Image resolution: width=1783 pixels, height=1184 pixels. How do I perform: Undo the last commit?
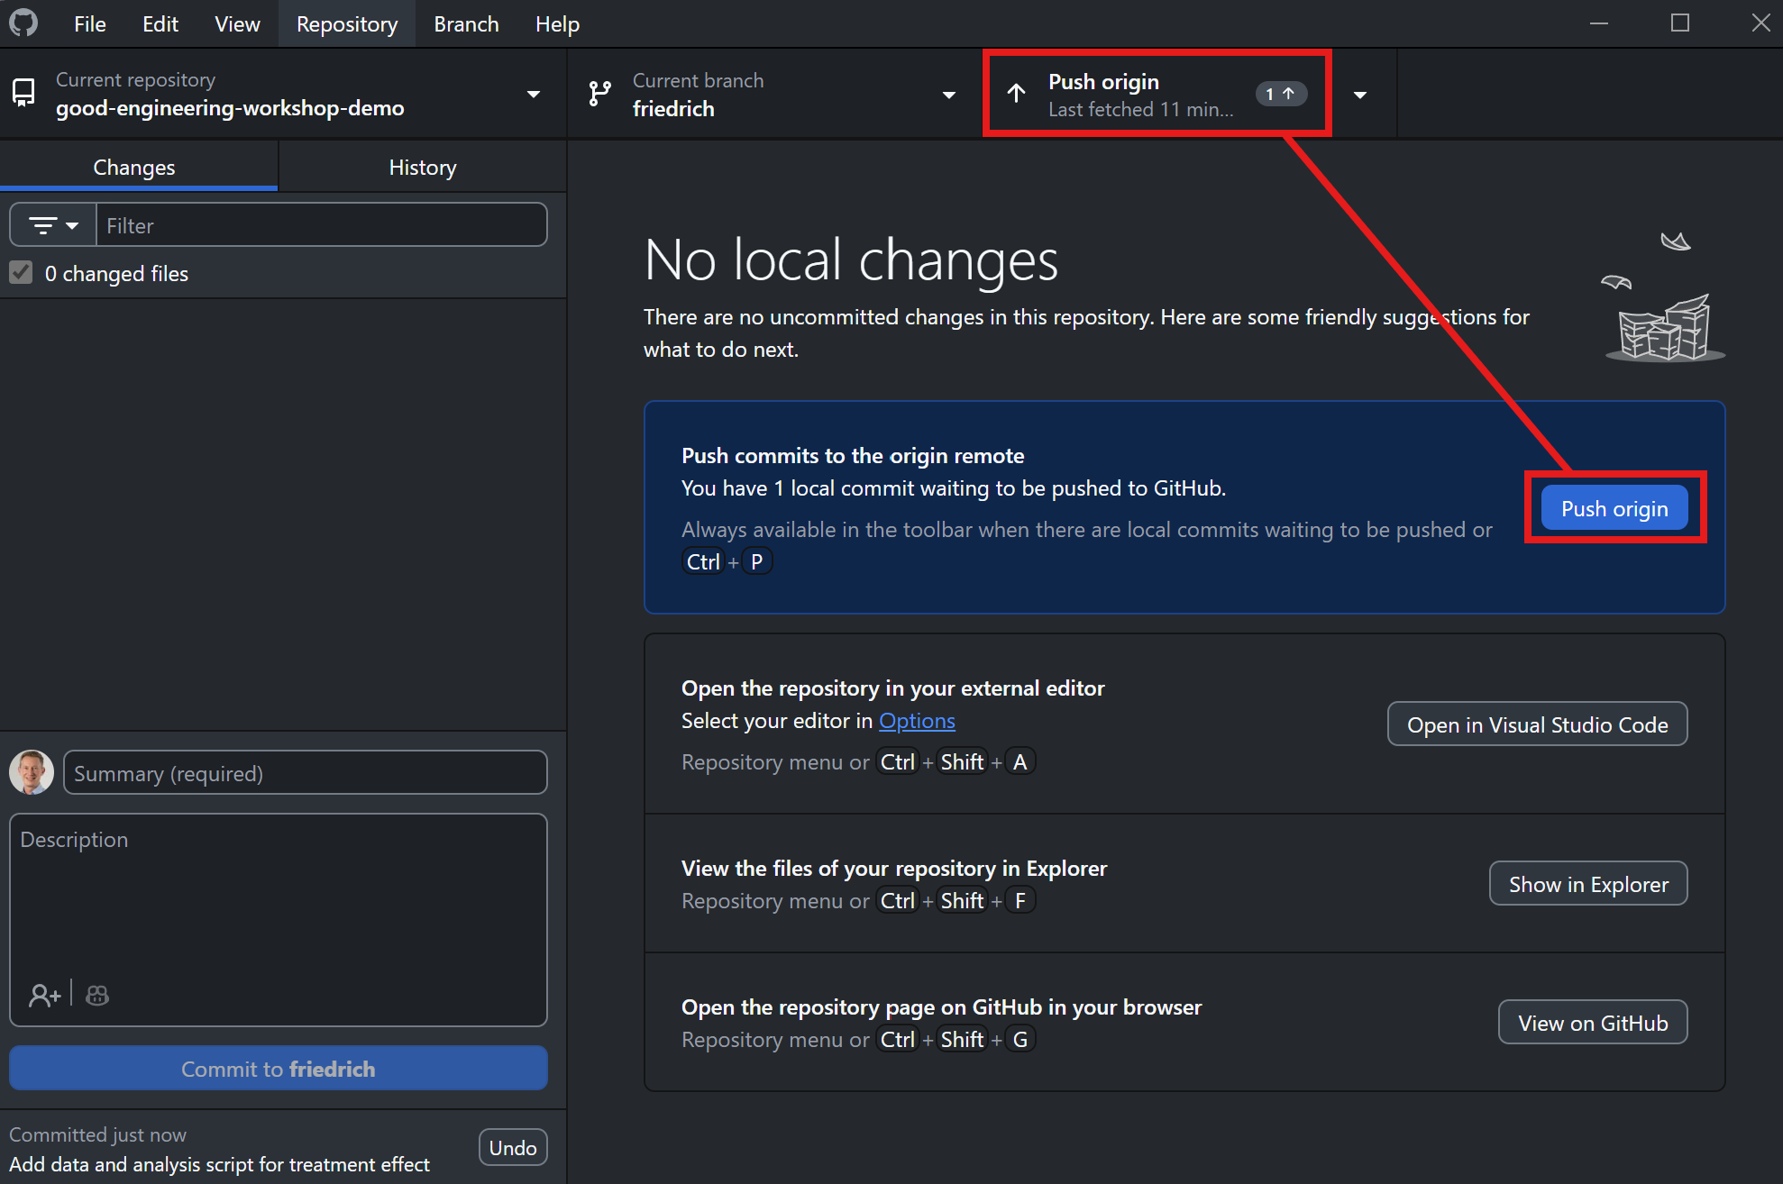point(512,1148)
